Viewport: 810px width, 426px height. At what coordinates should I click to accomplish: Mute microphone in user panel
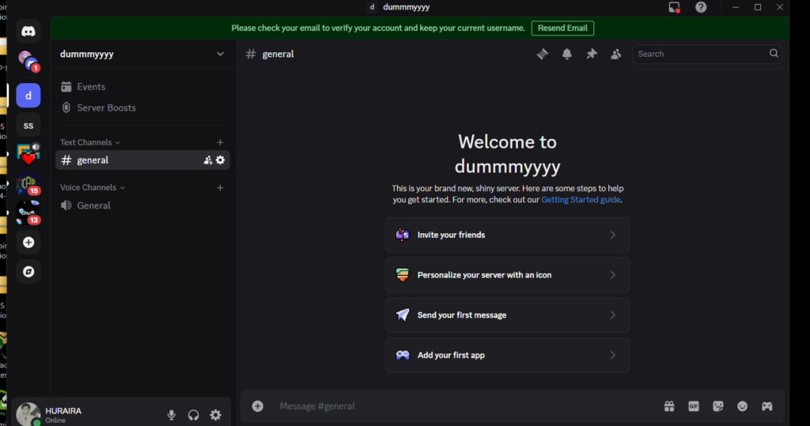pos(172,415)
